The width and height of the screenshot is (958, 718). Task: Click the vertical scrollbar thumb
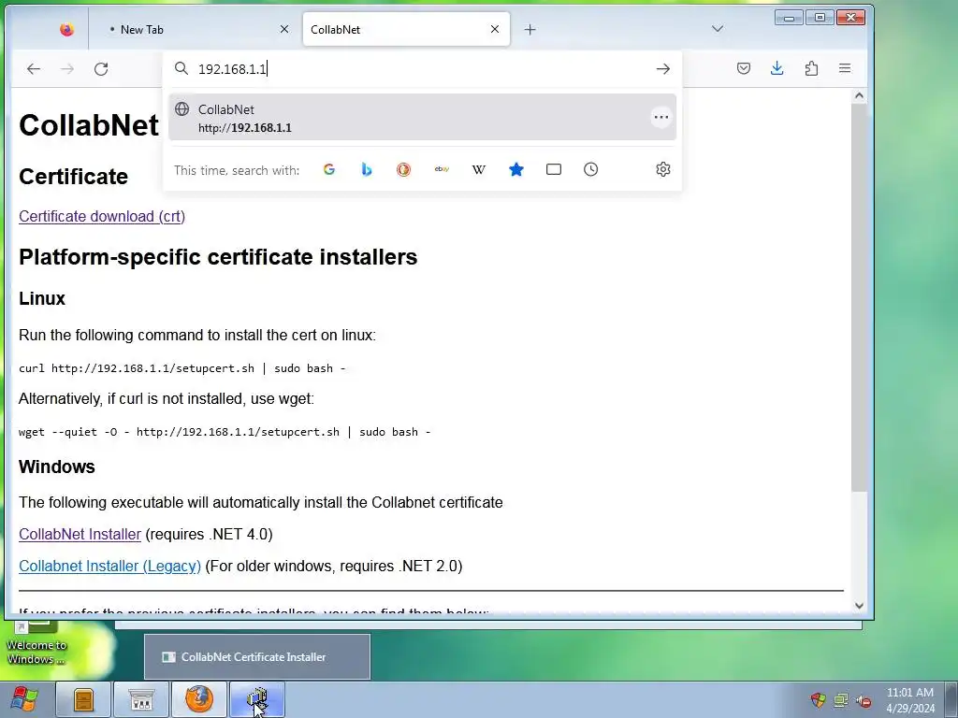click(x=859, y=296)
